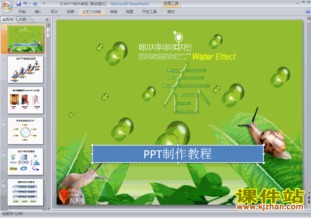
Task: Switch to the 视图 ribbon tab
Action: click(129, 12)
